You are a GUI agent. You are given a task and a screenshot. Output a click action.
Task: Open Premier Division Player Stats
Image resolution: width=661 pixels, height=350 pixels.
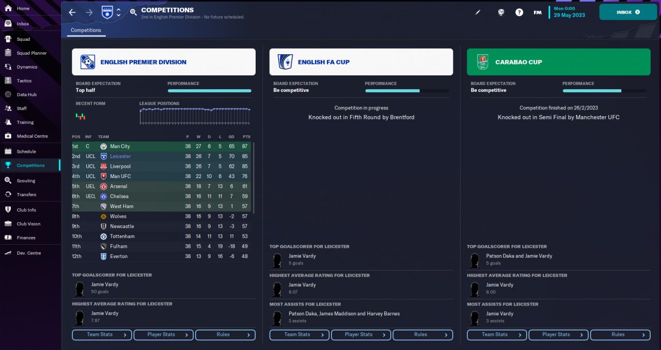point(164,335)
